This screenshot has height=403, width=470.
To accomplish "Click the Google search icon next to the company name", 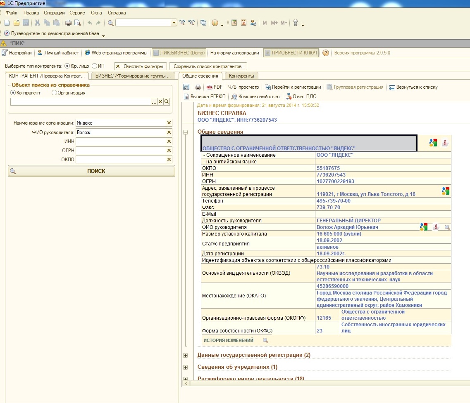I will (x=433, y=143).
